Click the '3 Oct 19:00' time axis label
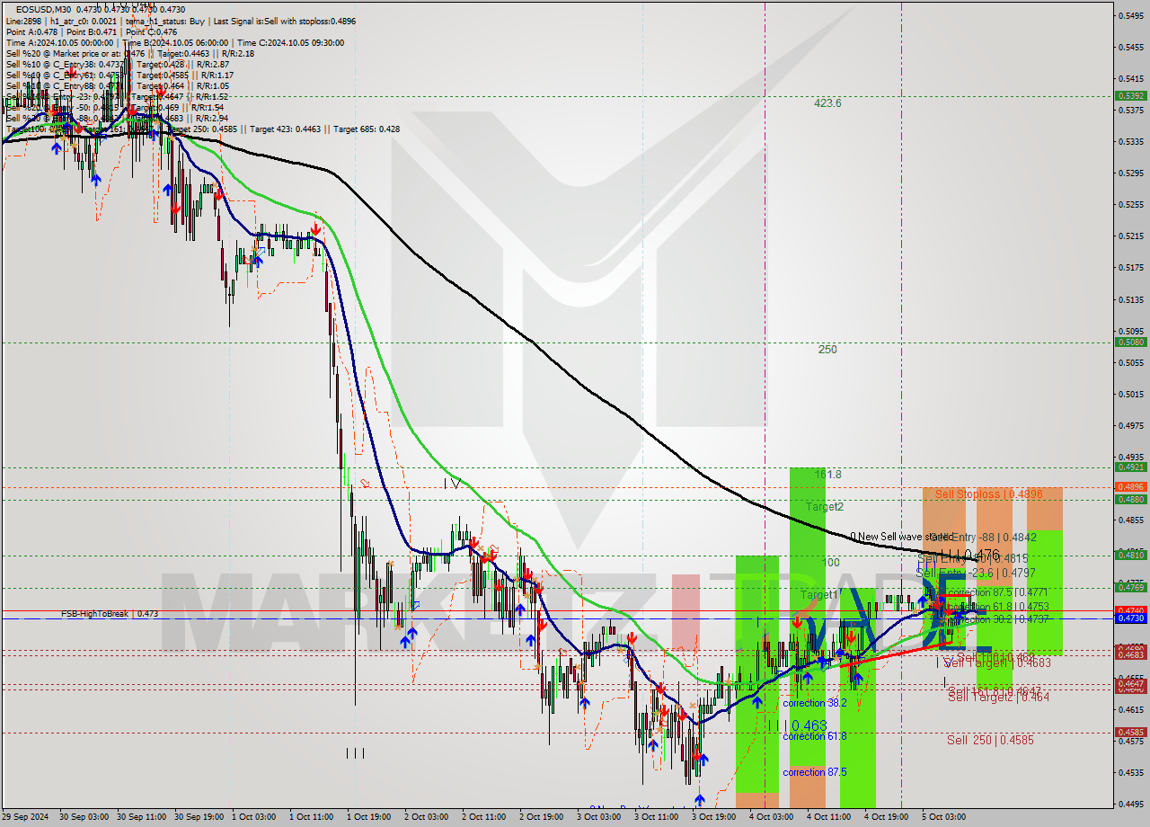The height and width of the screenshot is (827, 1150). coord(714,817)
